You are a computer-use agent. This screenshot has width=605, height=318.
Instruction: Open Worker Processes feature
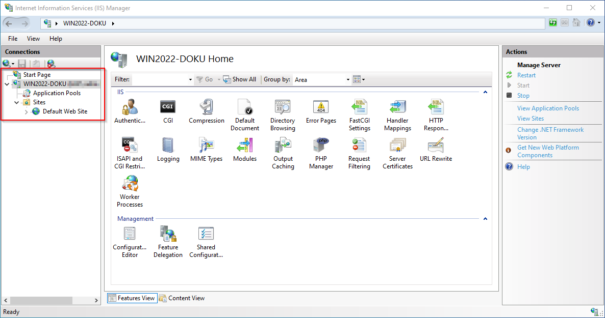pos(130,191)
